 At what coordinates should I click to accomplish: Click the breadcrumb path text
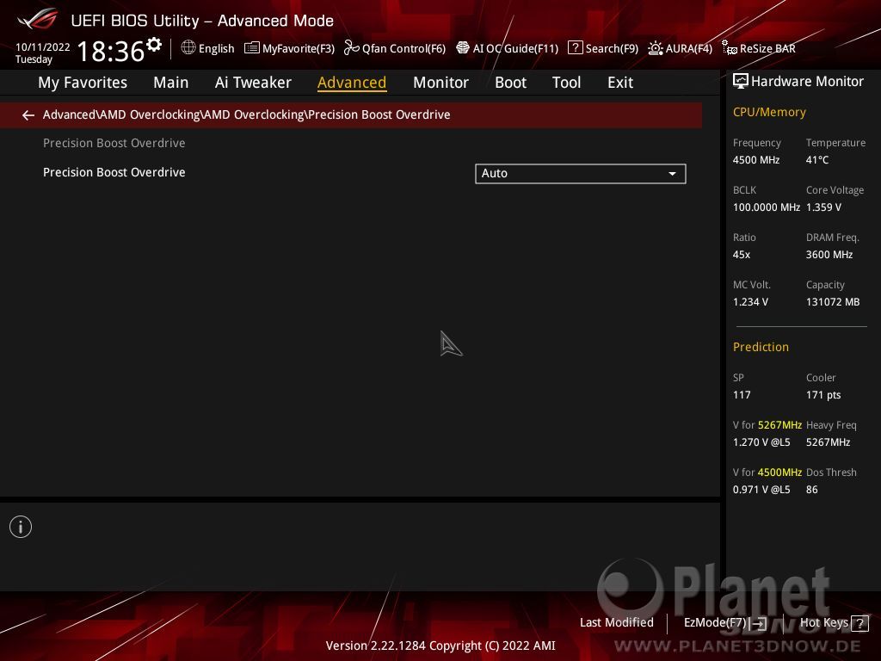click(x=247, y=114)
